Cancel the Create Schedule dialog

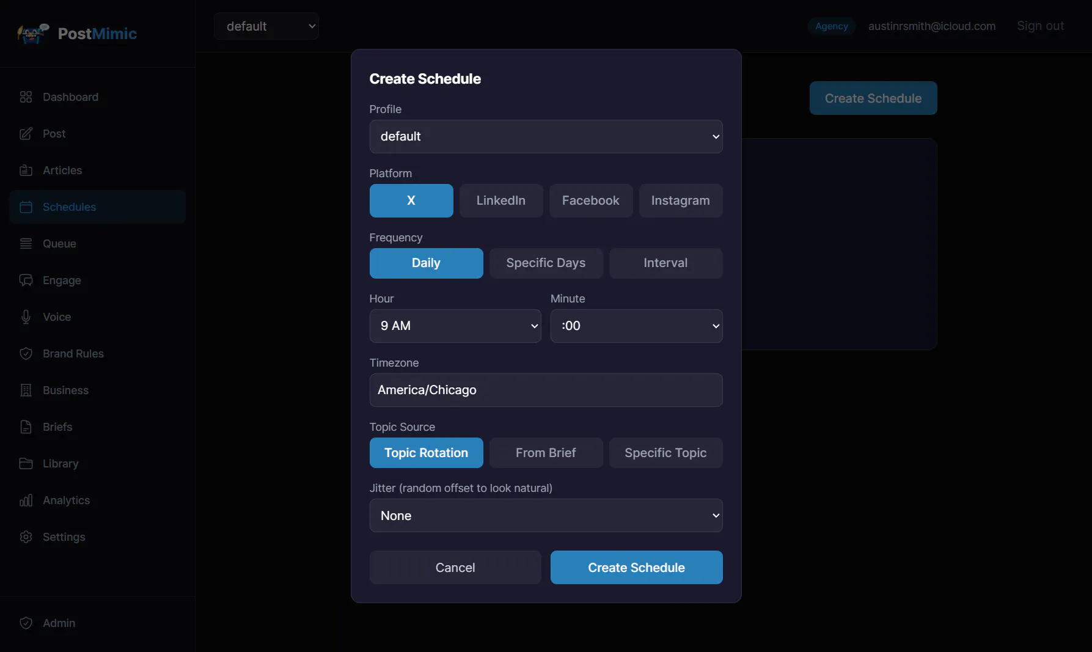click(x=455, y=568)
